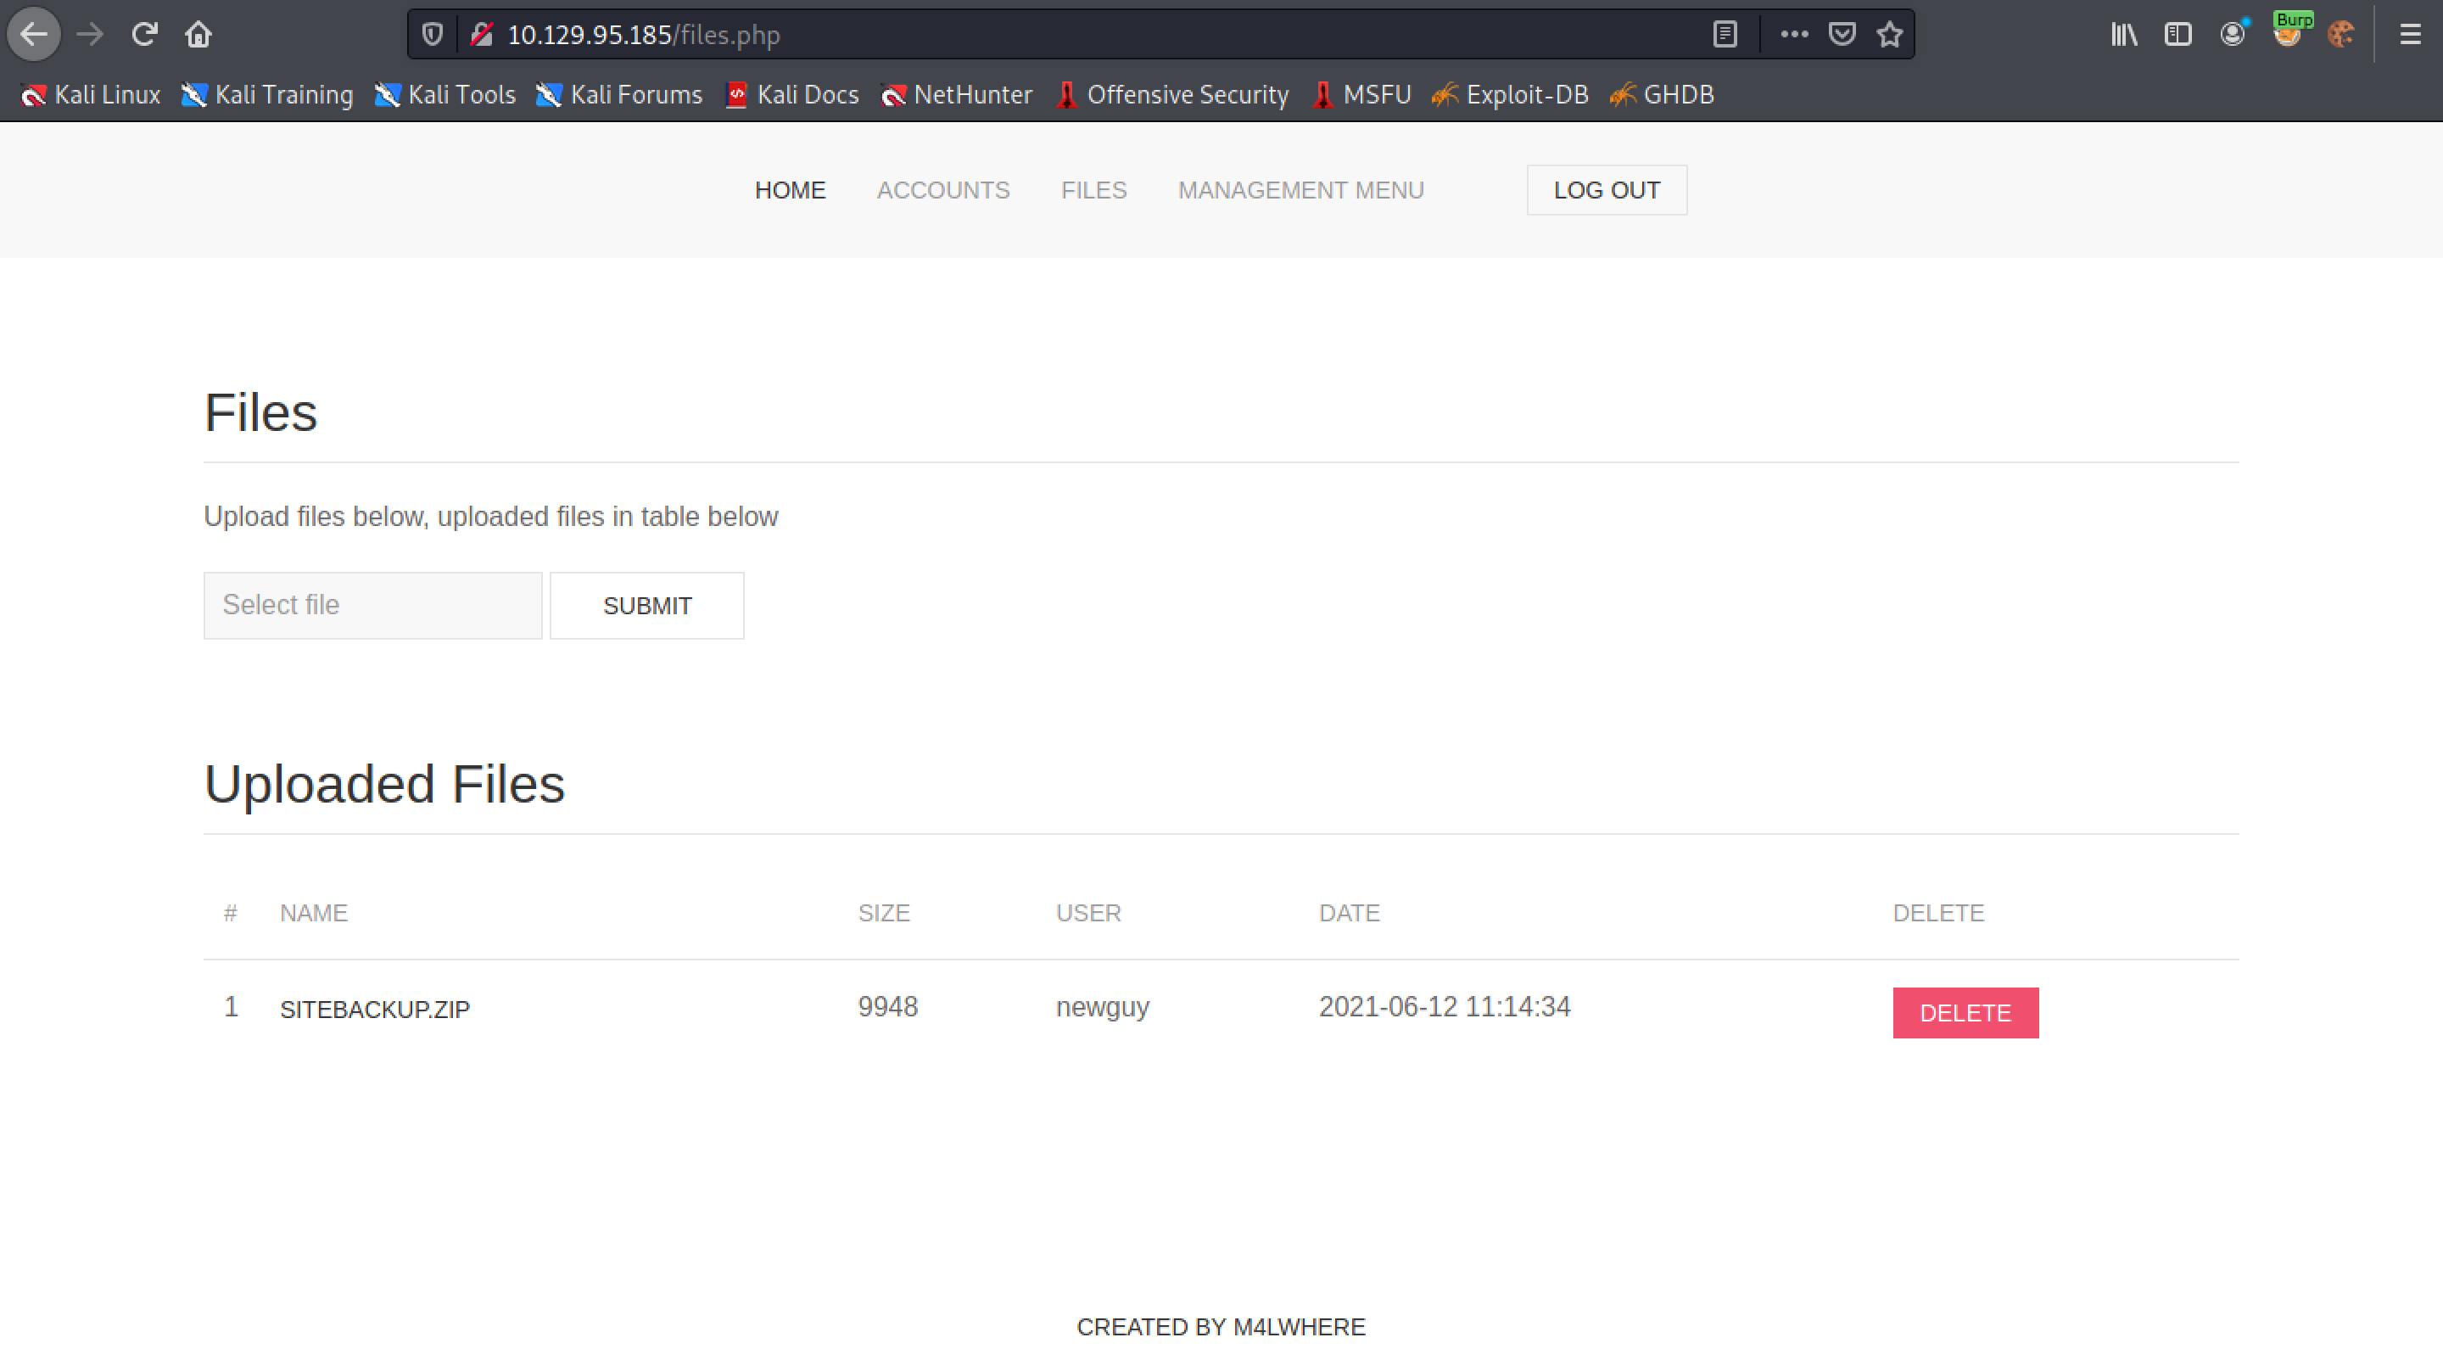Click the date '2021-06-12 11:14:34'

coord(1445,1007)
